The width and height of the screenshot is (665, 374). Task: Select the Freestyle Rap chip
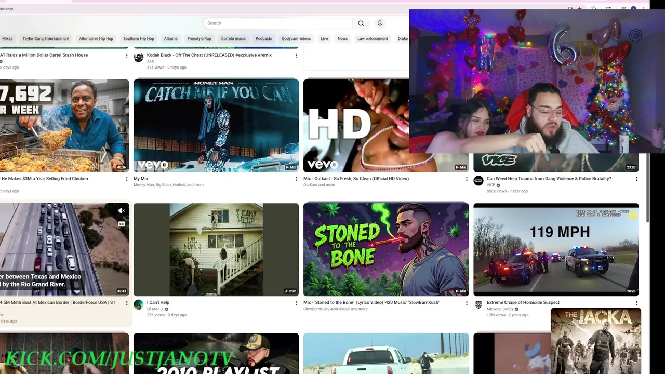(x=199, y=39)
